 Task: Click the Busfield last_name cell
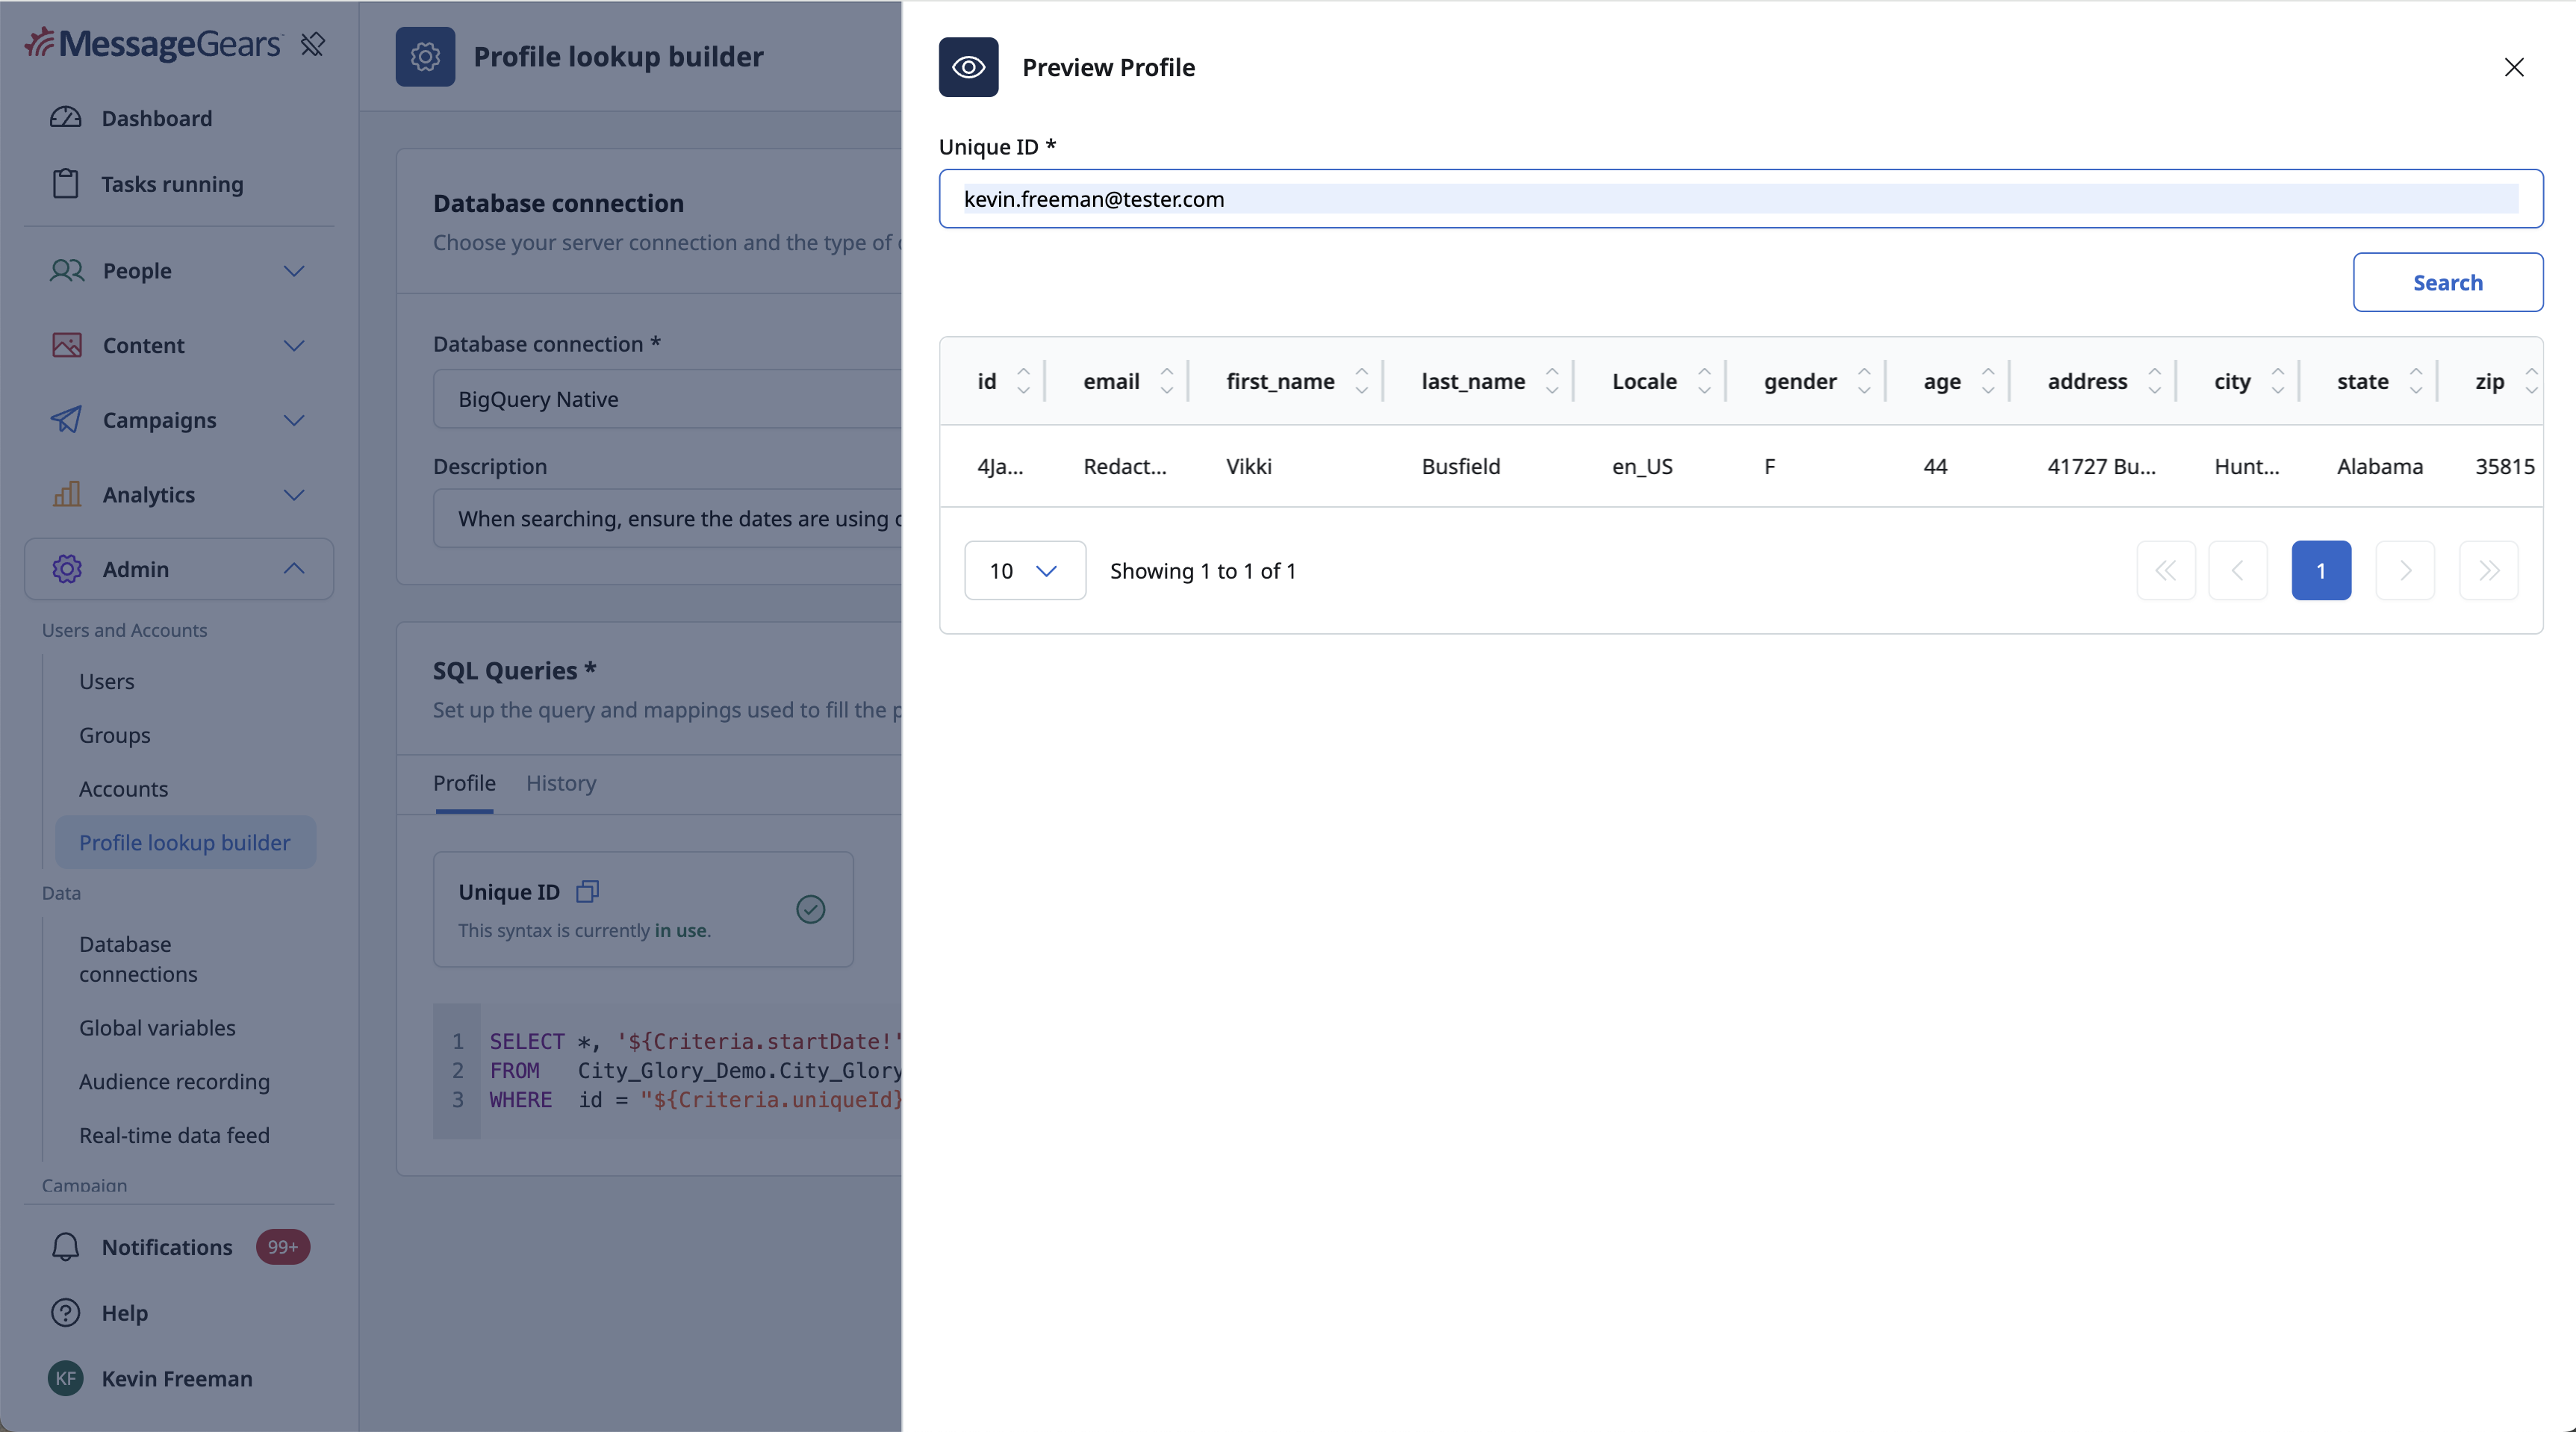[1461, 466]
